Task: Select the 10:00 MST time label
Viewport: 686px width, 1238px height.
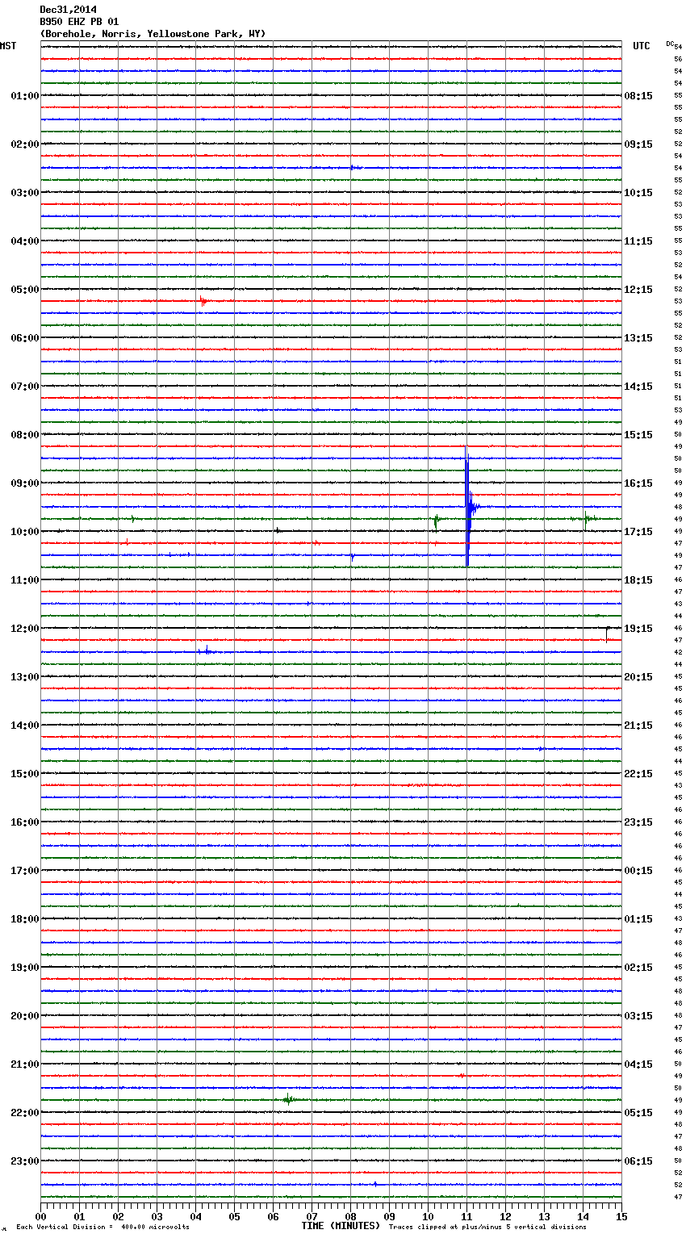Action: click(x=24, y=532)
